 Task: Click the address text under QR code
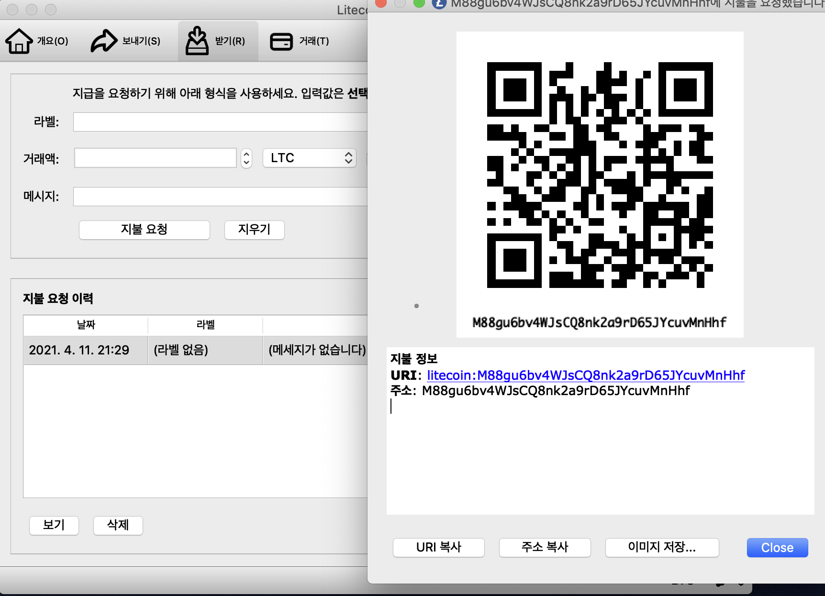click(x=600, y=322)
